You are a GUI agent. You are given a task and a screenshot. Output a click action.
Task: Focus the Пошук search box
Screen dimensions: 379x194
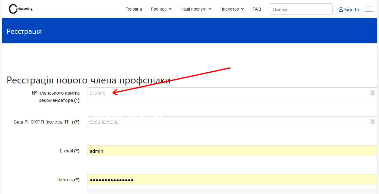(301, 9)
